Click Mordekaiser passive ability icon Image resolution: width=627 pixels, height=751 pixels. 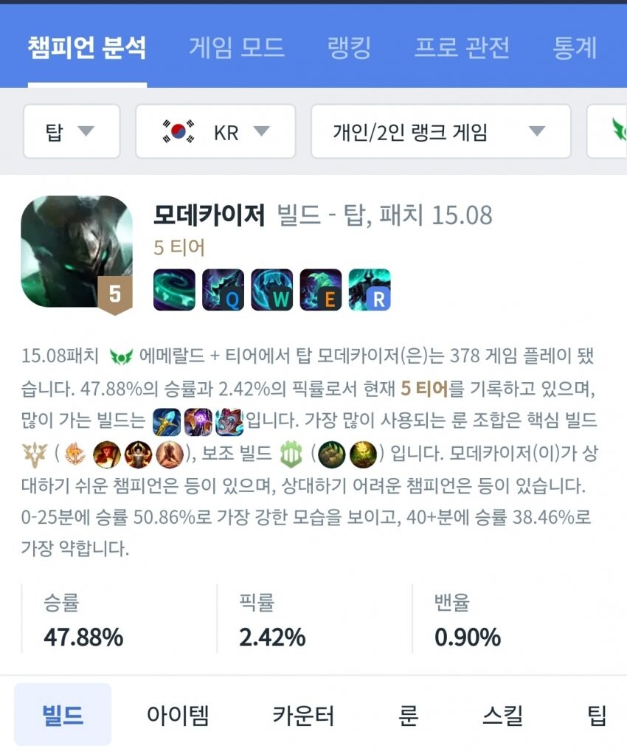click(x=174, y=289)
